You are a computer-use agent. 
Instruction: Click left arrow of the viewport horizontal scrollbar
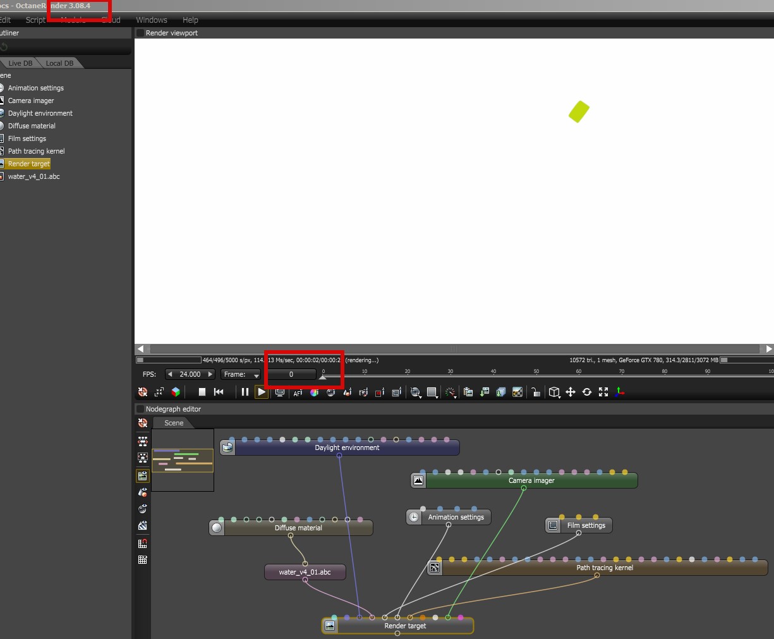point(140,349)
